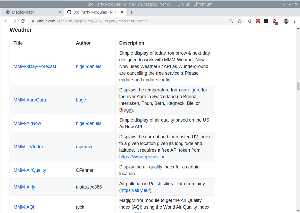Screen dimensions: 300x213
Task: Follow the aare.guru link
Action: coord(191,90)
